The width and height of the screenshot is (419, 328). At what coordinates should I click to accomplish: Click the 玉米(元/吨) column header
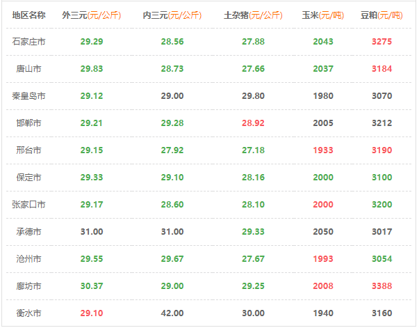pyautogui.click(x=323, y=15)
